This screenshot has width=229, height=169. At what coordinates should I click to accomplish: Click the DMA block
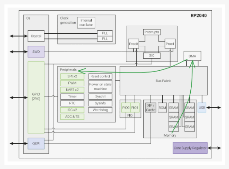pyautogui.click(x=192, y=56)
